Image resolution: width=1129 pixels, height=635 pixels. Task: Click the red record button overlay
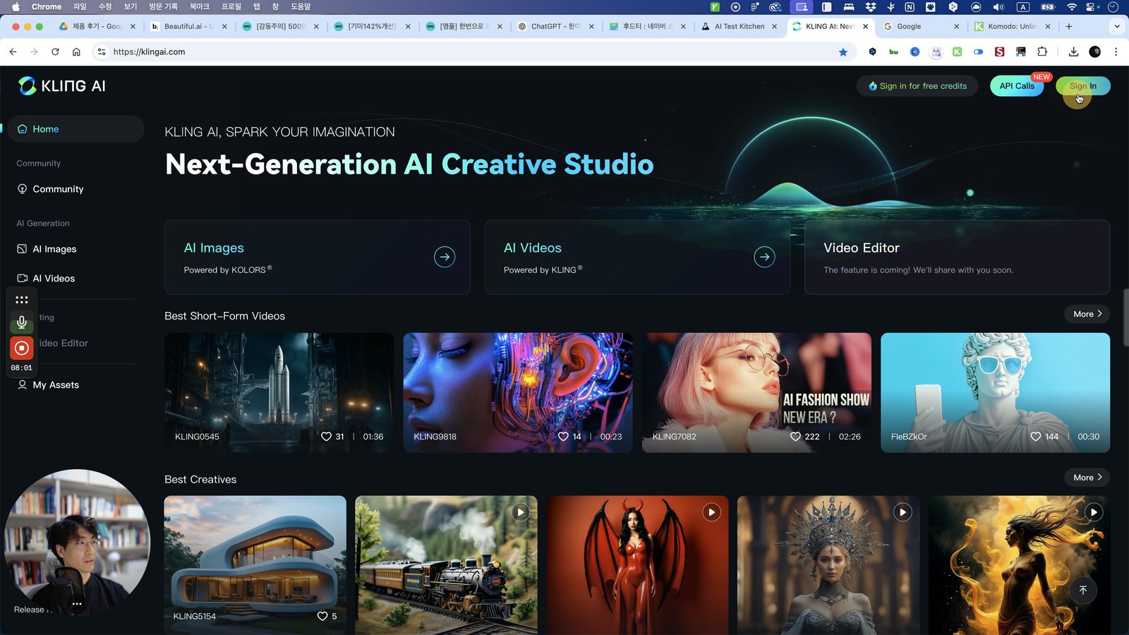22,348
